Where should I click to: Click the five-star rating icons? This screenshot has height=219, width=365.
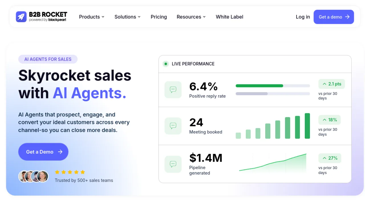tap(70, 172)
